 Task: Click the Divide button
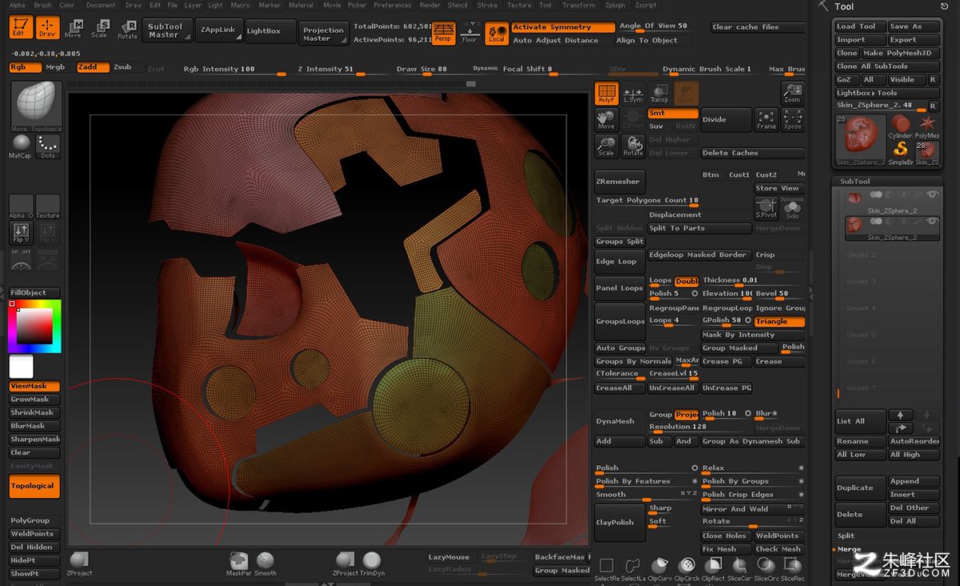(726, 120)
